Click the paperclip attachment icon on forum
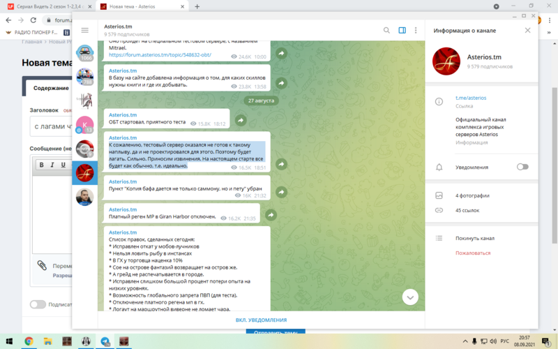This screenshot has width=558, height=349. [42, 265]
